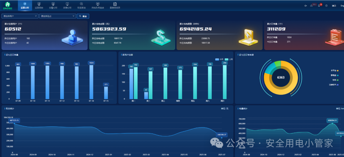Switch to the 运营趋势 tab
Screen dimensions: 344x157
[39, 5]
